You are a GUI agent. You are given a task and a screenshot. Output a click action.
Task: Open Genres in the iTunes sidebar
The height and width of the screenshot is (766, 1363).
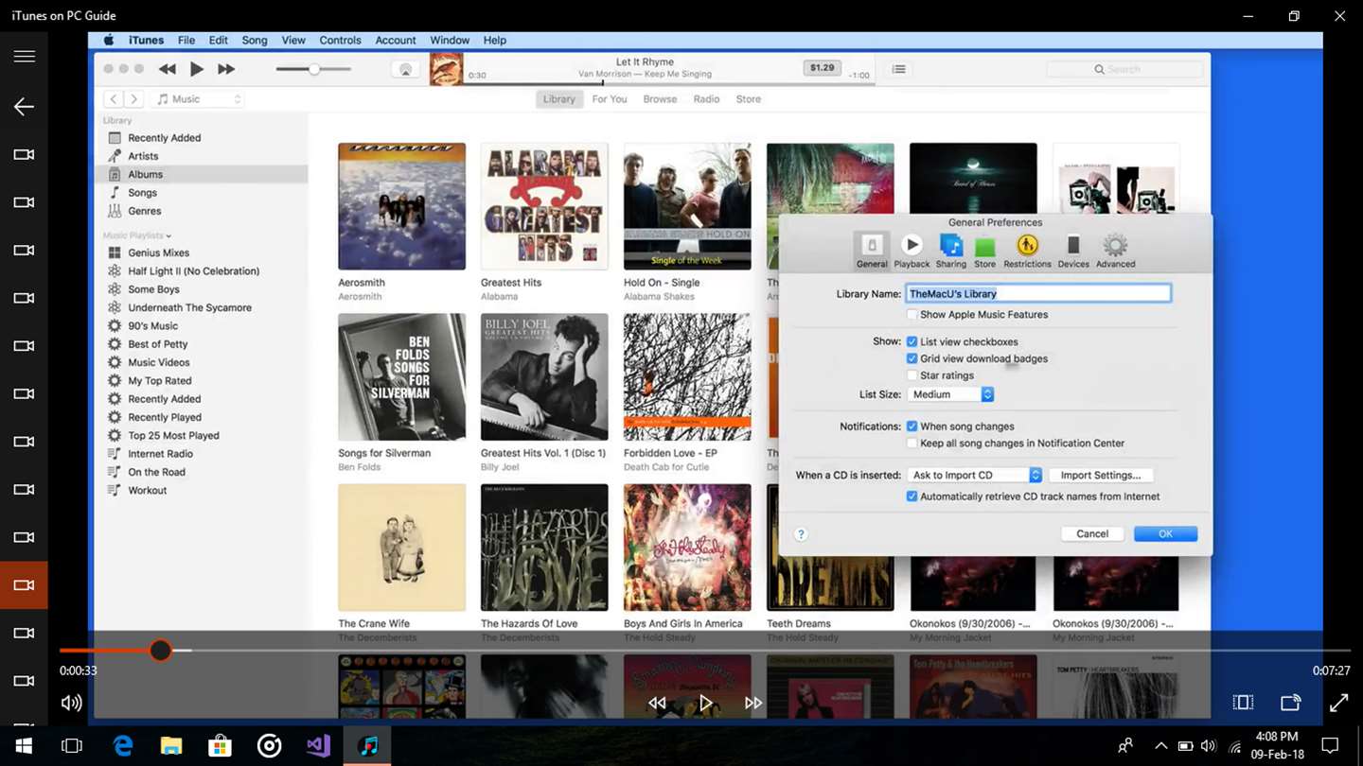point(144,211)
